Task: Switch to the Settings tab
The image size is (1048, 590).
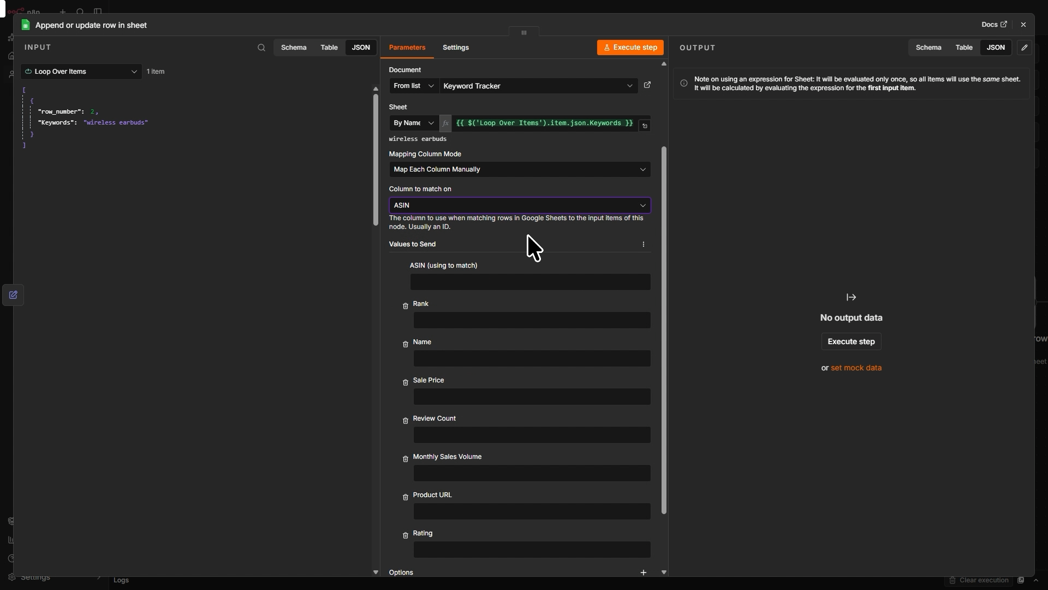Action: click(x=456, y=48)
